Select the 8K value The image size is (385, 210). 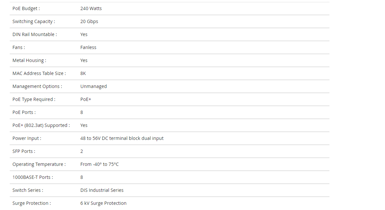point(83,73)
